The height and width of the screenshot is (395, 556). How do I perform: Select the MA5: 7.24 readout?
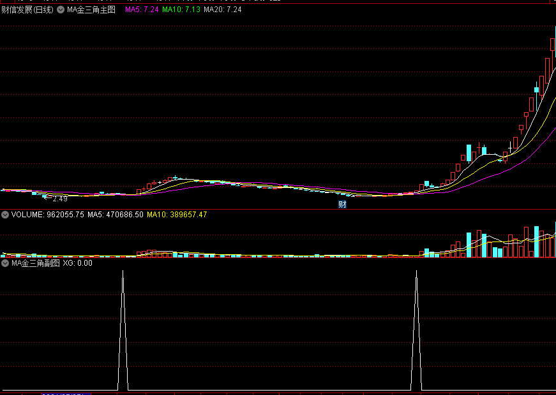coord(142,10)
